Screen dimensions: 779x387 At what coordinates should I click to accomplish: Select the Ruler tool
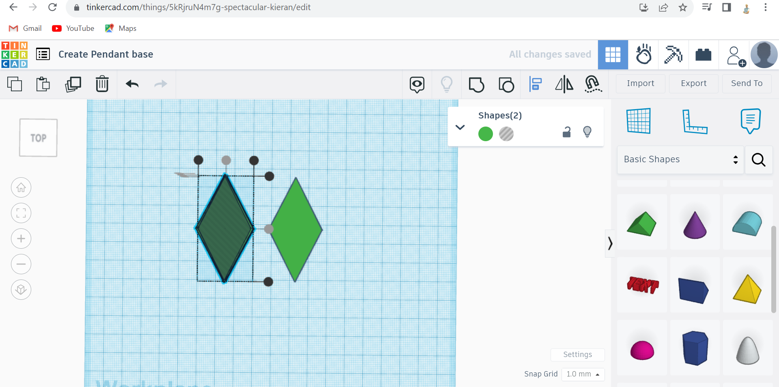[695, 120]
